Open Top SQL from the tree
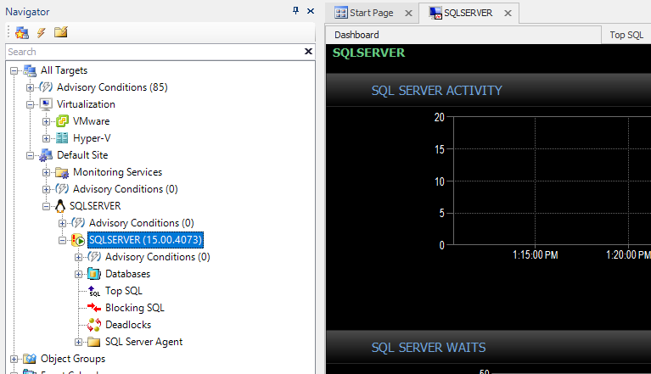Viewport: 651px width, 374px height. [x=124, y=291]
